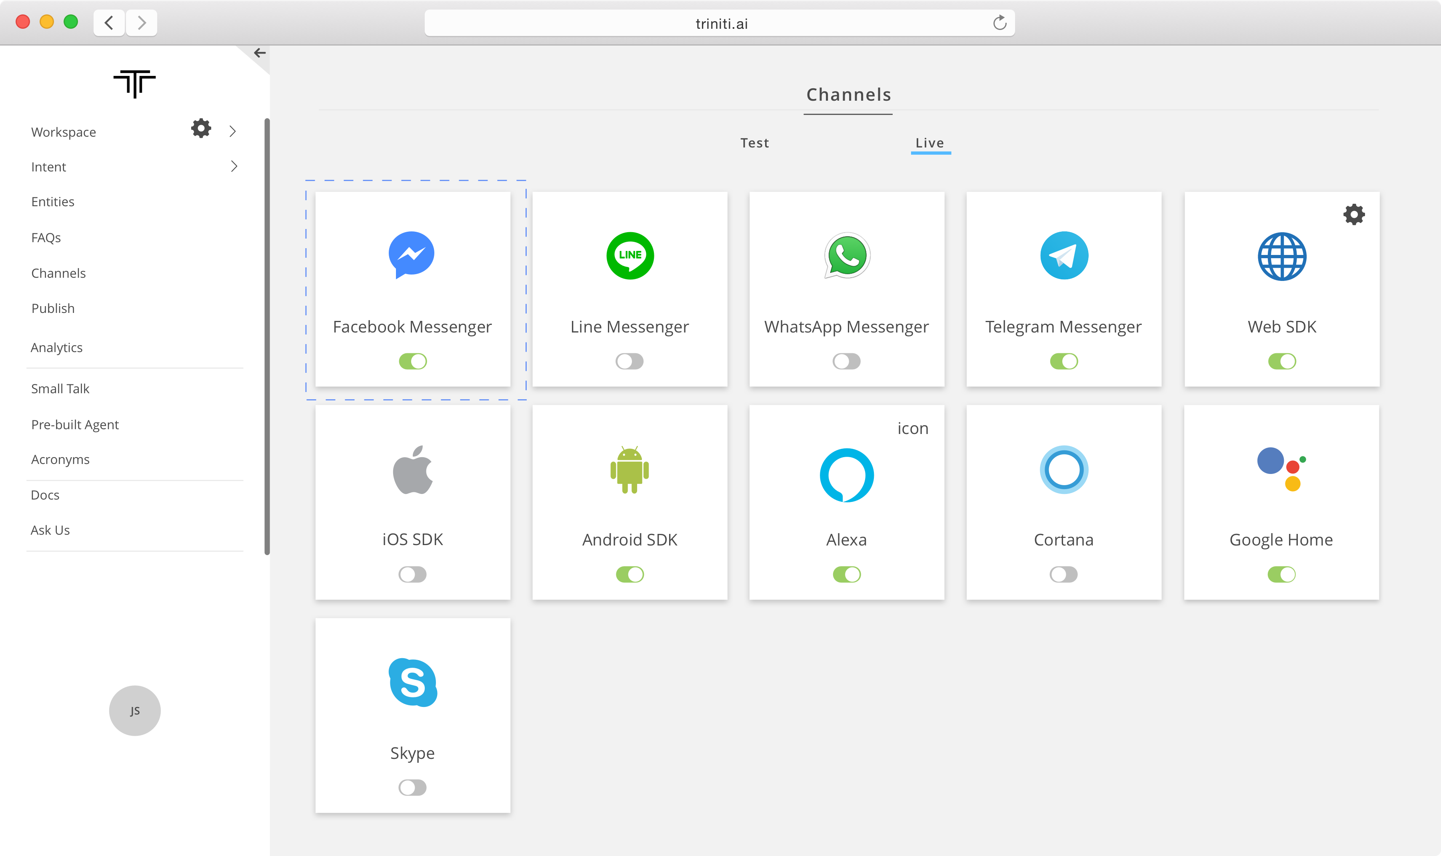The height and width of the screenshot is (856, 1441).
Task: Expand the Workspace chevron
Action: tap(233, 131)
